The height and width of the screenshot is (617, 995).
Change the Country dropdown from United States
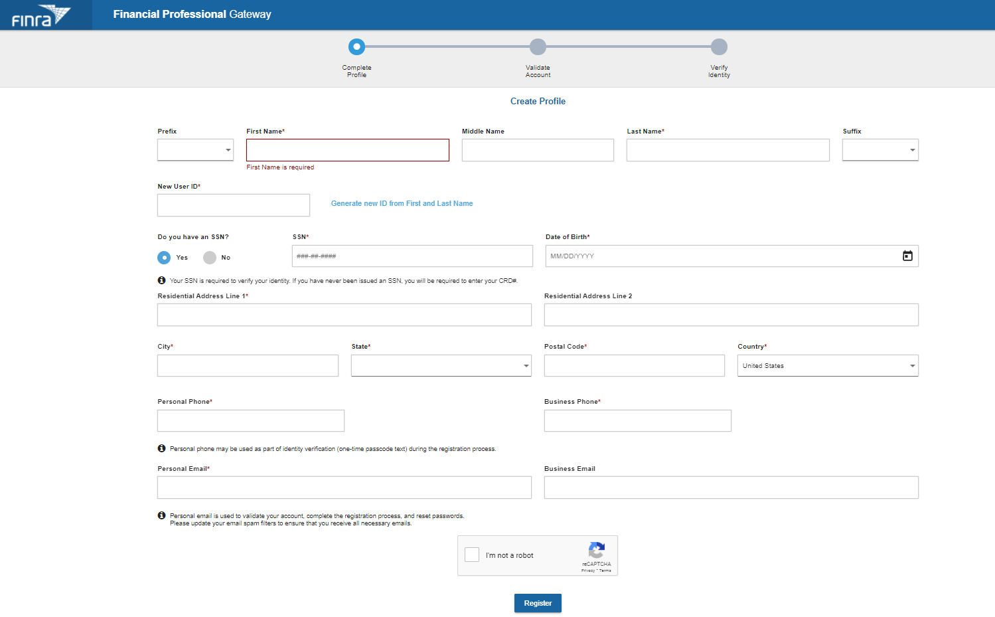click(827, 365)
